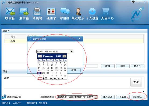Screen dimensions: 149x106
Task: Open the date-time picker dropdown arrow
Action: 72,52
